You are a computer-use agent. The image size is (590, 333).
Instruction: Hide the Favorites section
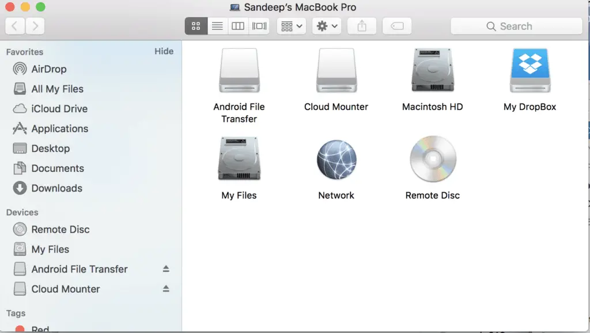[164, 51]
